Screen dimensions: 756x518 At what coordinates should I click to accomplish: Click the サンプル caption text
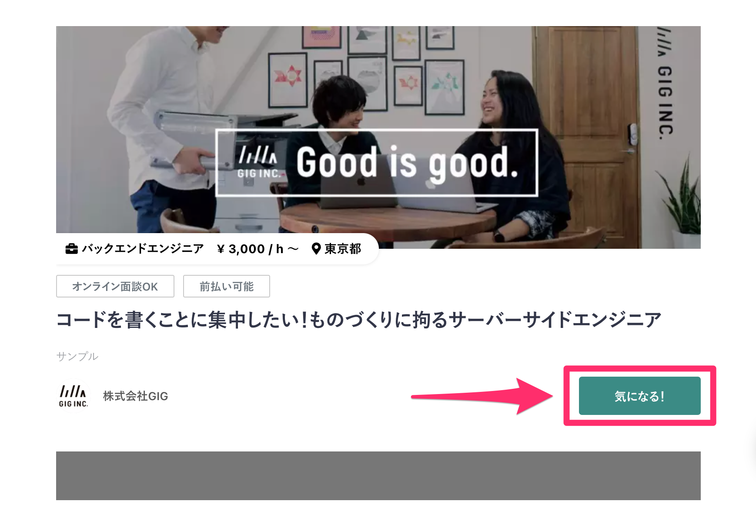click(77, 356)
